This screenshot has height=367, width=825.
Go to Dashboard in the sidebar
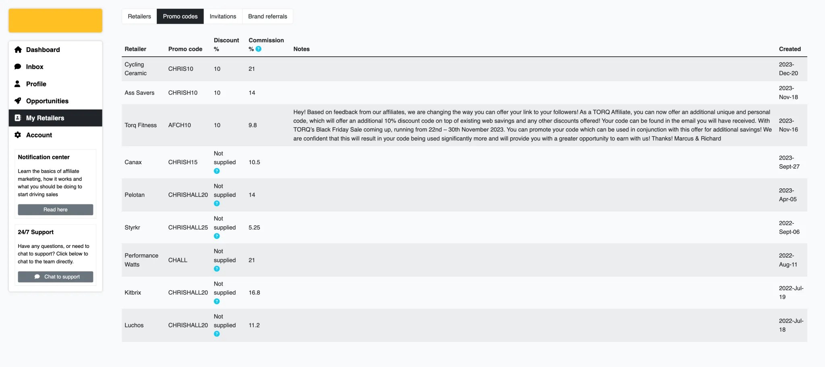point(56,49)
